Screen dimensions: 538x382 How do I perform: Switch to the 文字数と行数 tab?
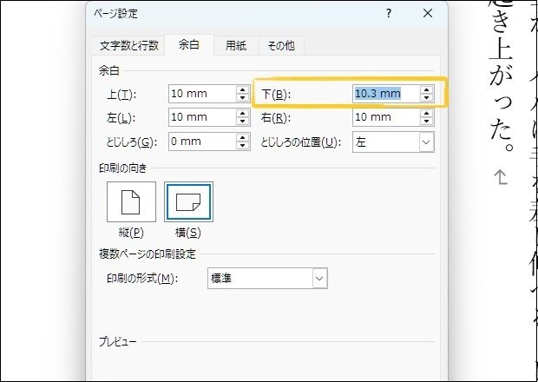tap(128, 45)
